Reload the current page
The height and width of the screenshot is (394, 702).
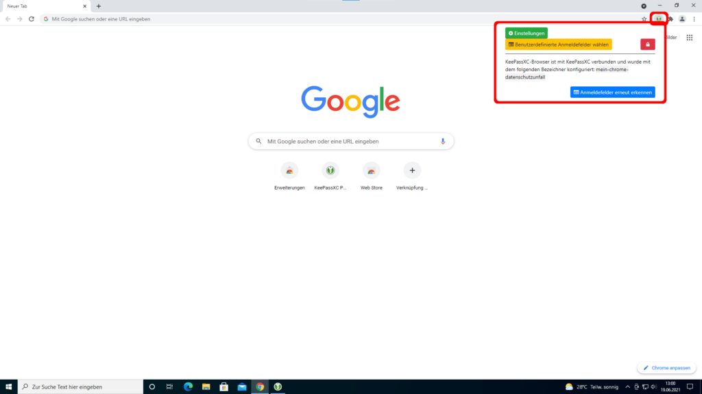click(32, 19)
